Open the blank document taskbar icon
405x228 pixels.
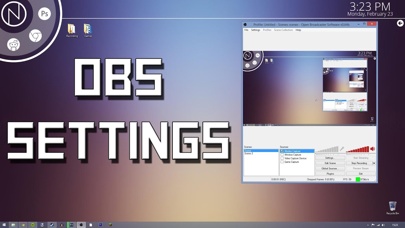pos(91,225)
